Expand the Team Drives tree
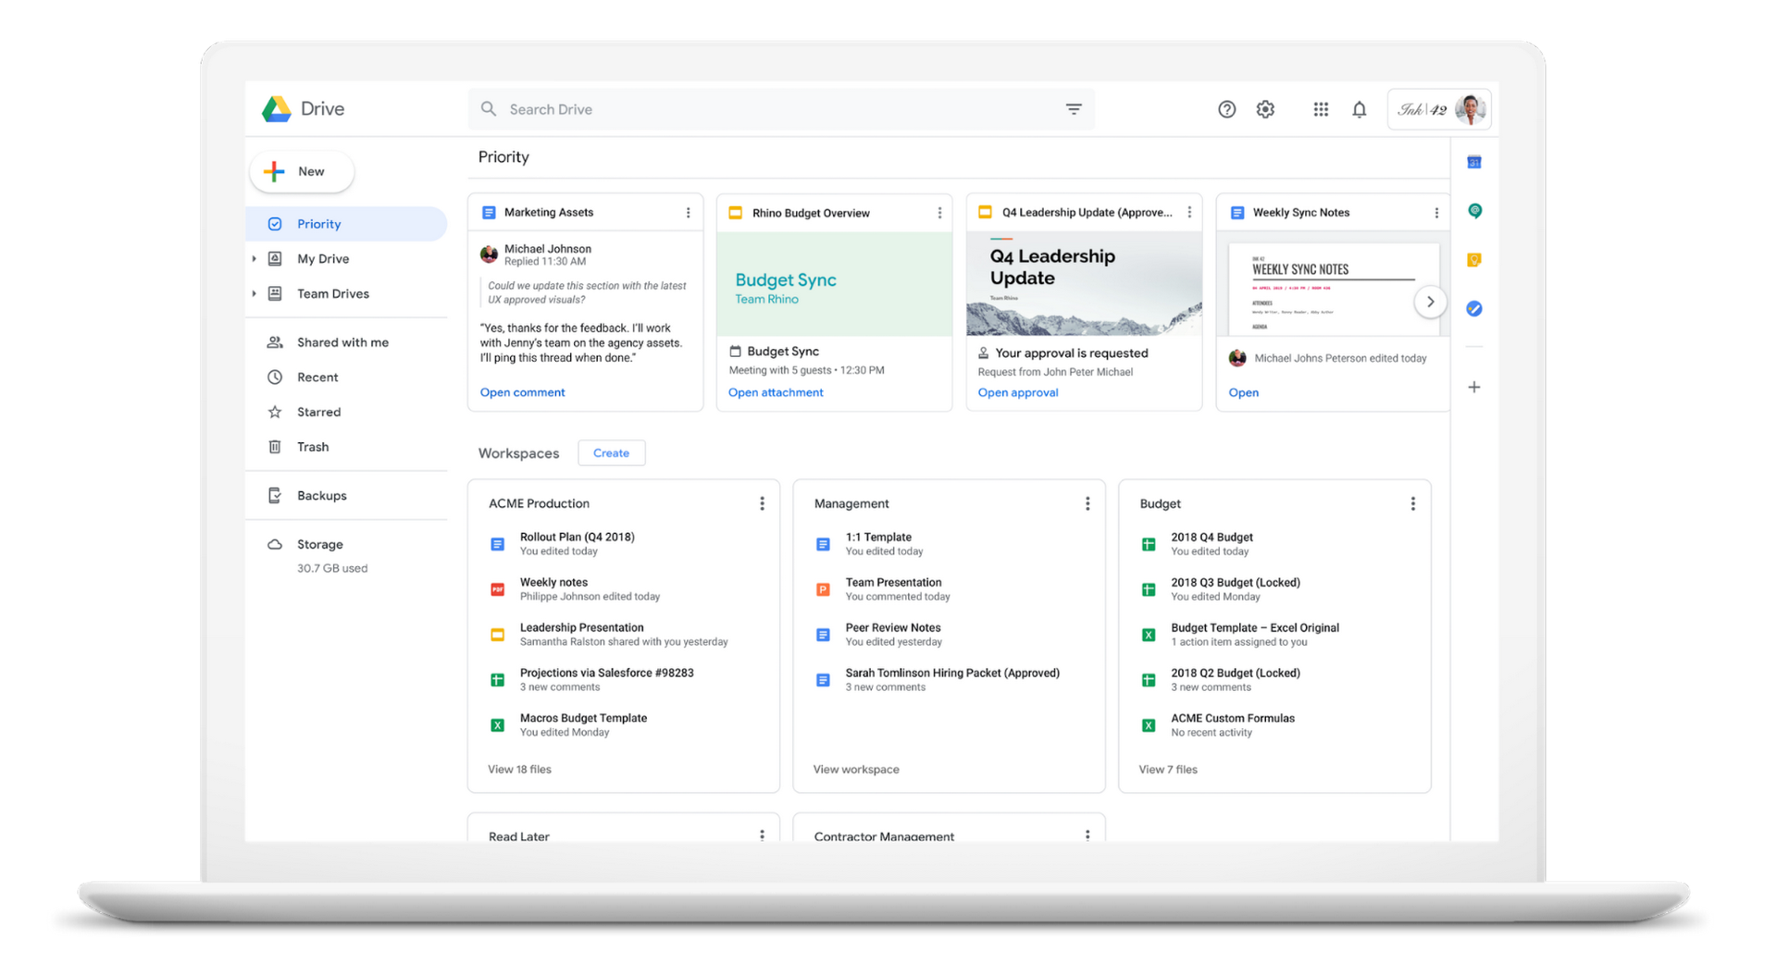 click(x=255, y=293)
